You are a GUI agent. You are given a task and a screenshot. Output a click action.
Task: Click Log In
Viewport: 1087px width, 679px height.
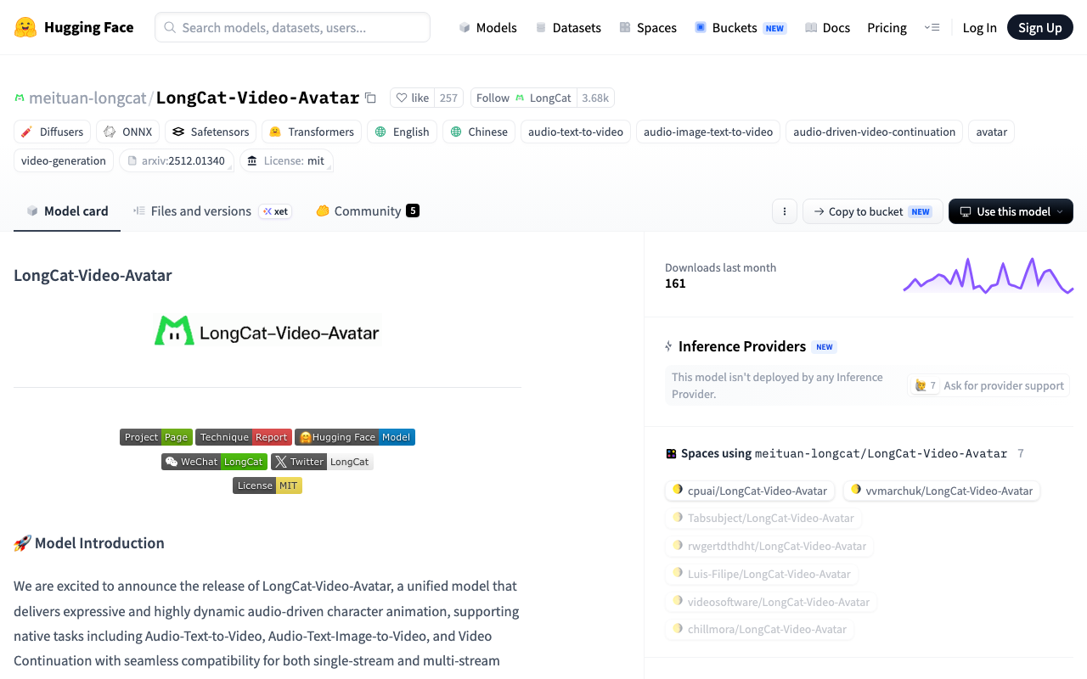point(979,27)
